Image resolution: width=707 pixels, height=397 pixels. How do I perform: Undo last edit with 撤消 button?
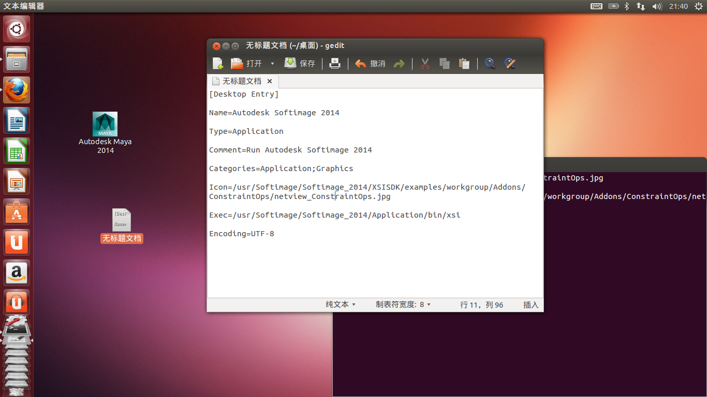tap(370, 64)
